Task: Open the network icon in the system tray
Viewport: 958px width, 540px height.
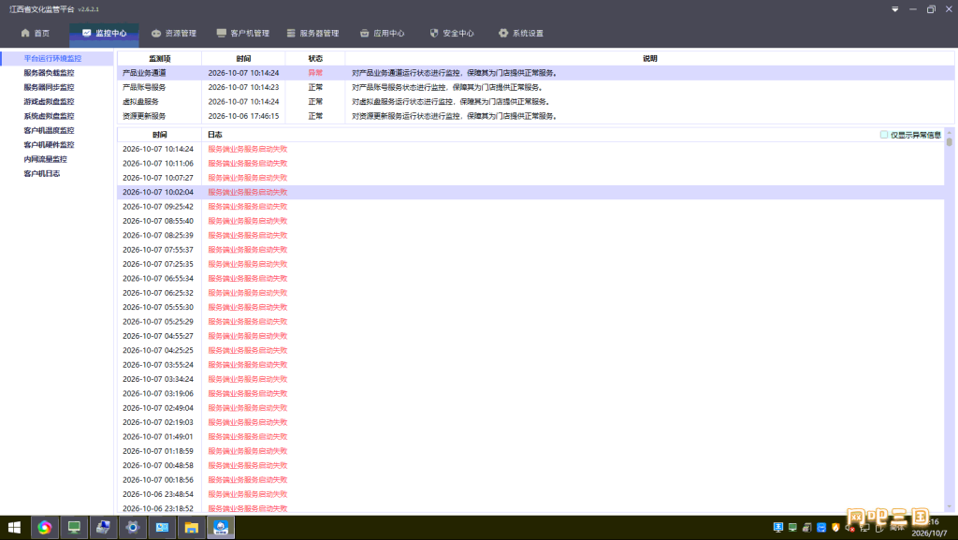Action: tap(864, 527)
